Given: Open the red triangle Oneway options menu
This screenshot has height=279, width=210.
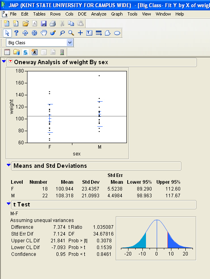Looking at the screenshot, I should [x=10, y=61].
